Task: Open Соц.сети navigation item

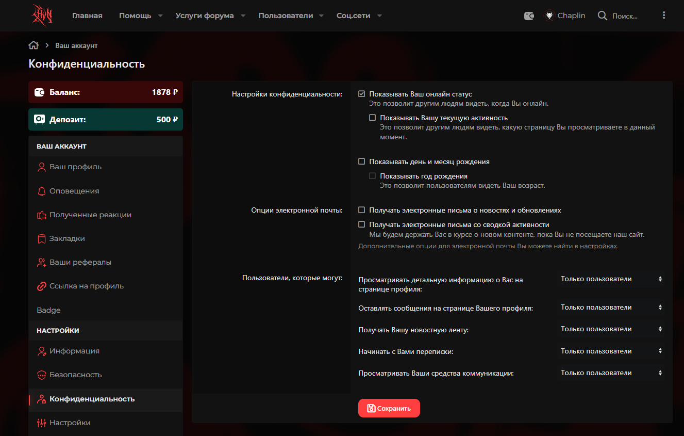Action: pyautogui.click(x=354, y=15)
